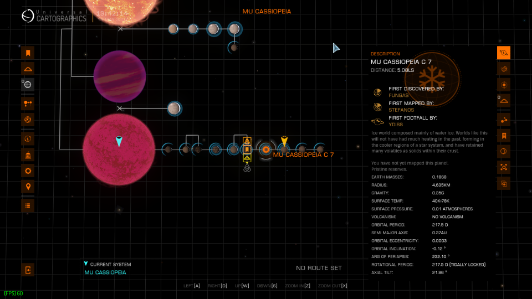Open the government building icon

[x=28, y=155]
